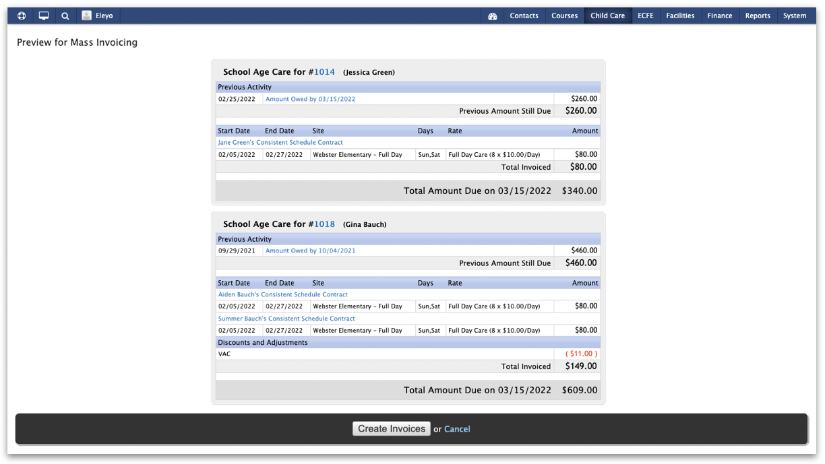
Task: Cancel the mass invoicing preview
Action: (457, 429)
